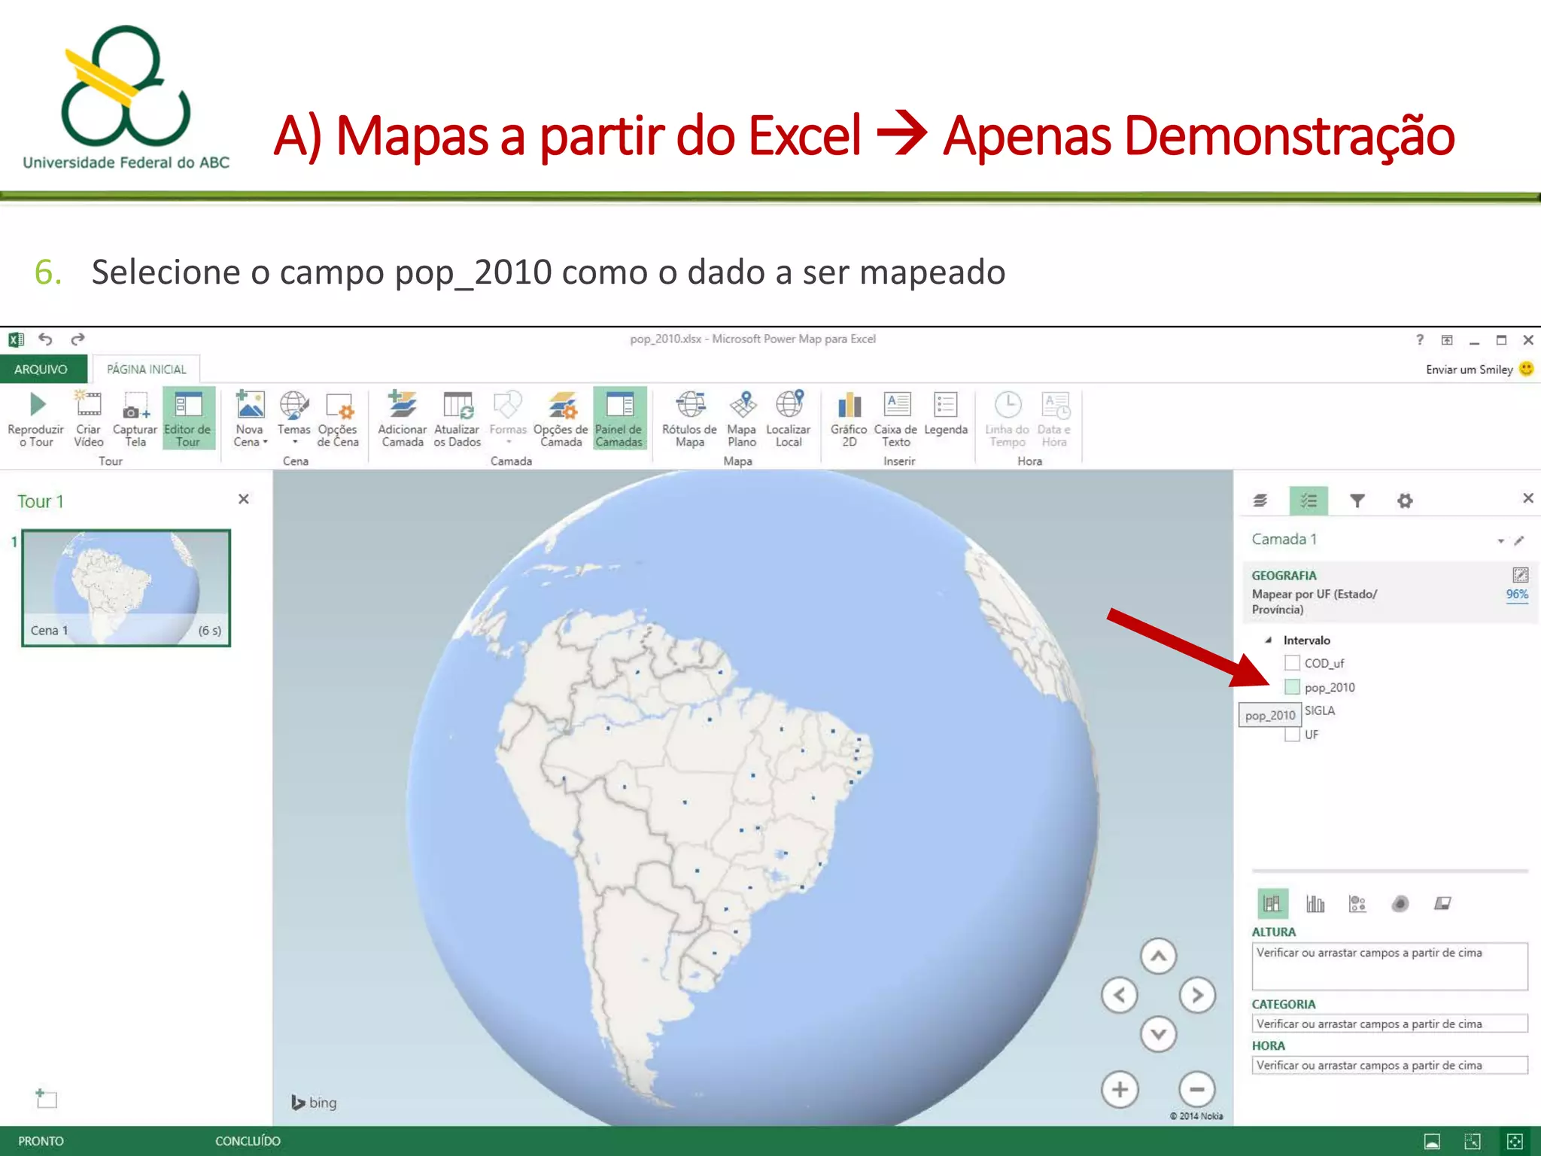Rotate globe right arrow
Viewport: 1541px width, 1156px height.
tap(1197, 995)
